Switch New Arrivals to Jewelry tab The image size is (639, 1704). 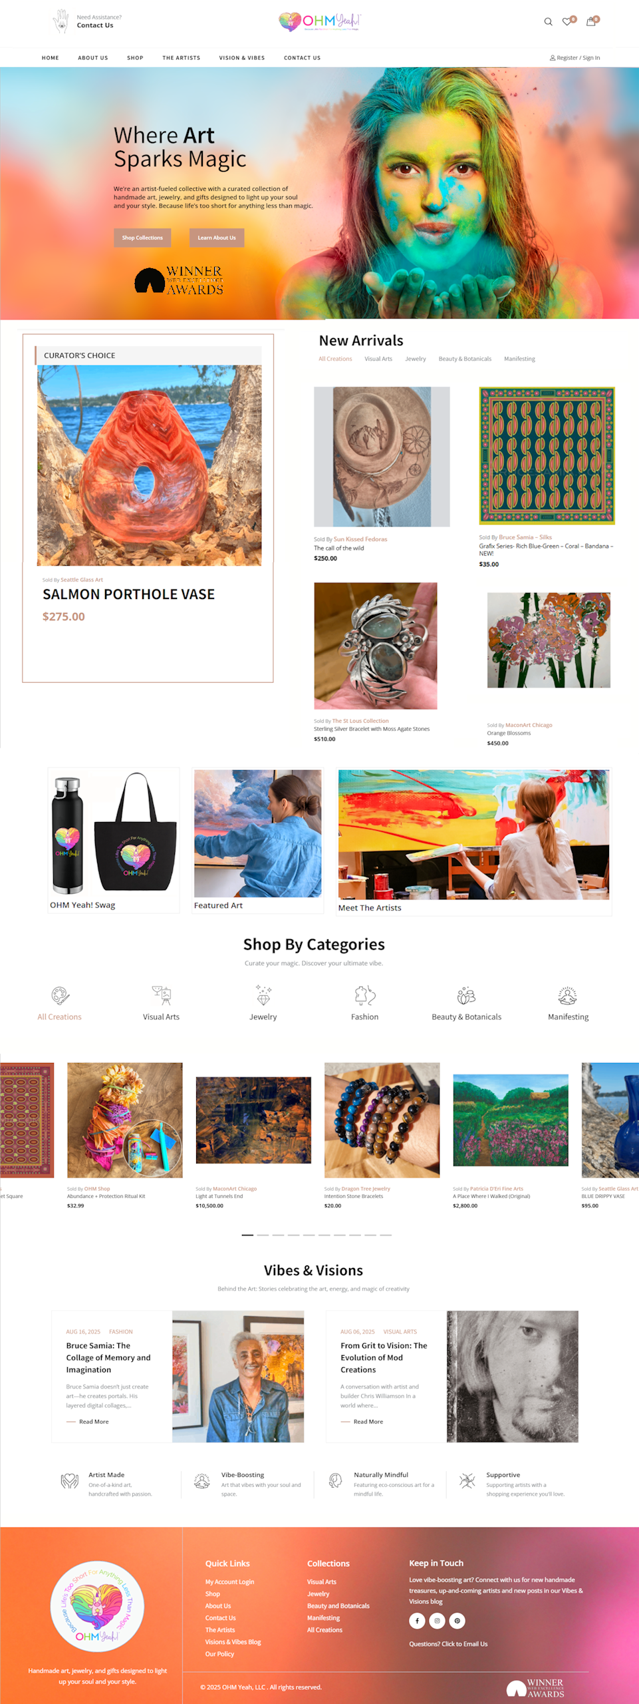(x=416, y=359)
